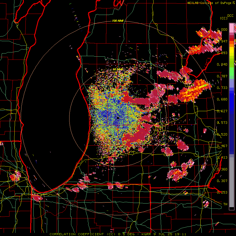236x236 pixels.
Task: Select the 0.627 value on the scale
Action: (222, 111)
